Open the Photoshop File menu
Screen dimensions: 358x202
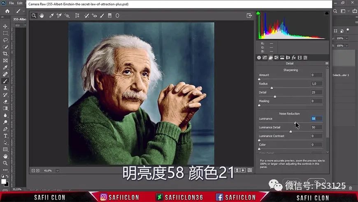tap(12, 3)
